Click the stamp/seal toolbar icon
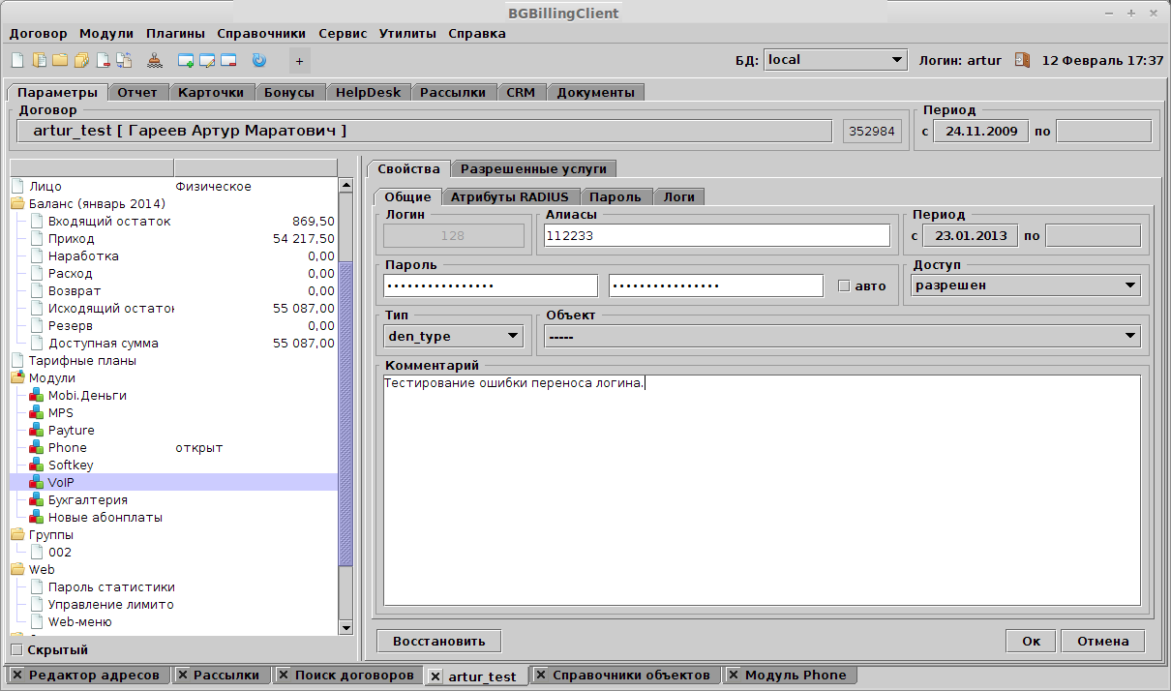The width and height of the screenshot is (1171, 691). (x=155, y=60)
